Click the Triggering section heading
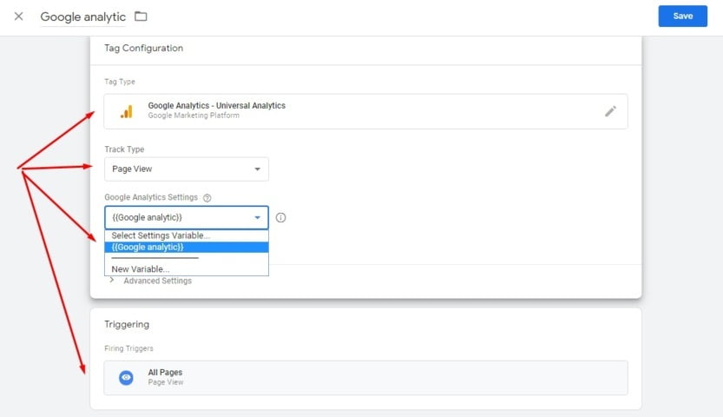Screen dimensions: 723x417 (x=127, y=324)
